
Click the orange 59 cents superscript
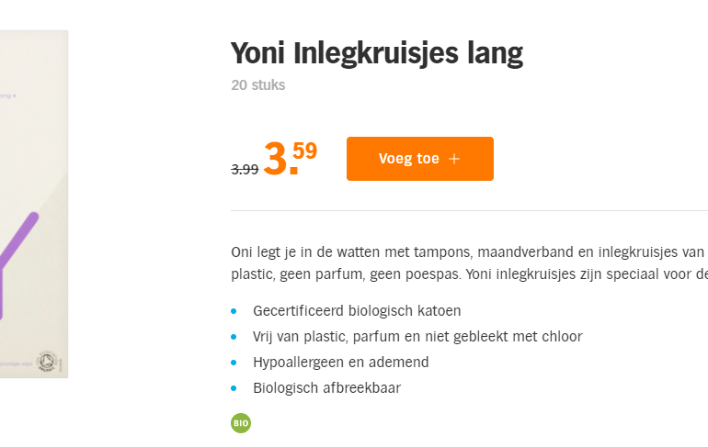(x=305, y=150)
